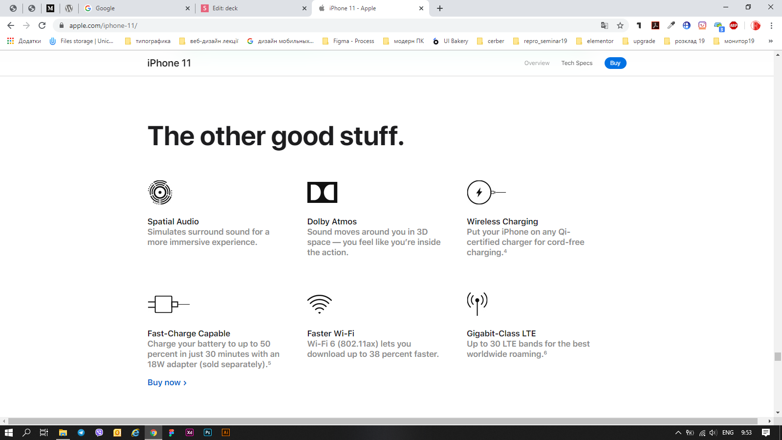Open Figma from taskbar
This screenshot has height=440, width=782.
pos(172,433)
